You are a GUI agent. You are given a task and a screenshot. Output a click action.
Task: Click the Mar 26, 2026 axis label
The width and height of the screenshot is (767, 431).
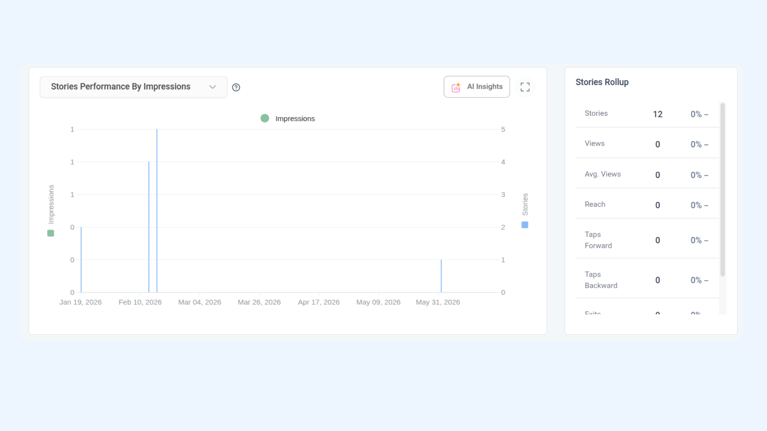point(259,302)
